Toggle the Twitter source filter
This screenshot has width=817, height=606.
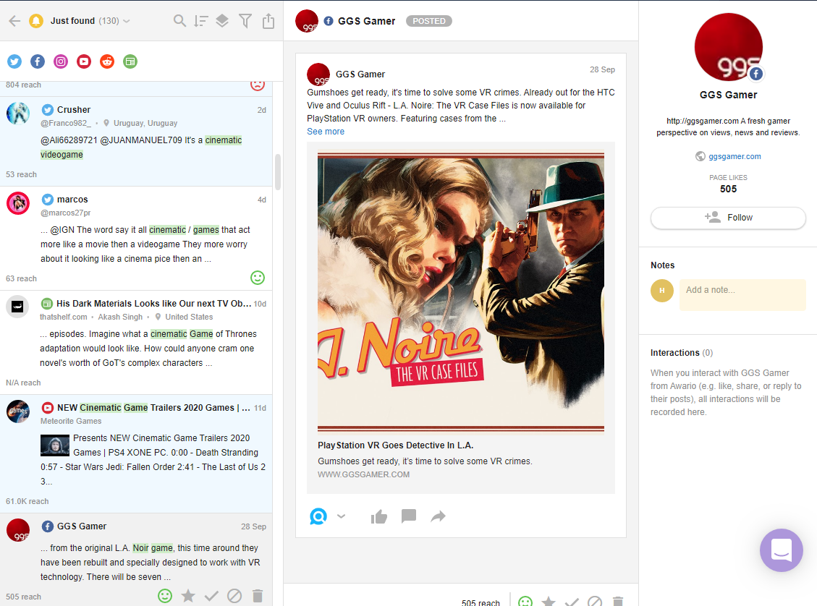coord(14,61)
